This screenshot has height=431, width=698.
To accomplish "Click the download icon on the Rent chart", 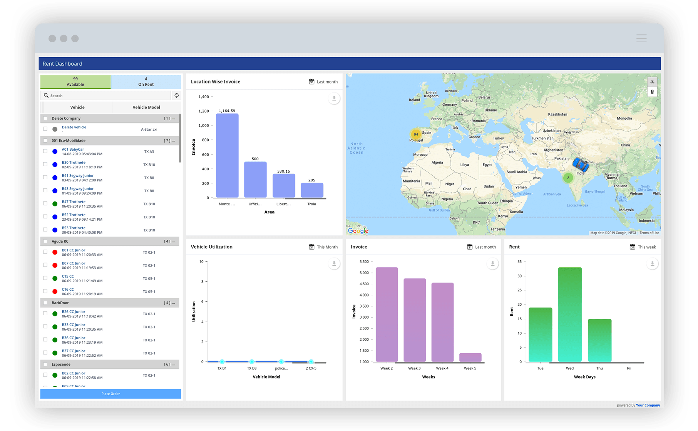I will coord(652,264).
